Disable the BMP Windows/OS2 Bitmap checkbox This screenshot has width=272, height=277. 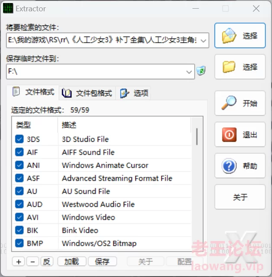coord(19,243)
